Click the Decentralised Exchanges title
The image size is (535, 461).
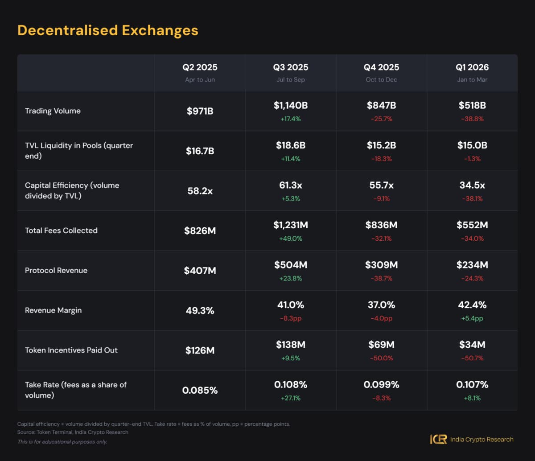[107, 30]
